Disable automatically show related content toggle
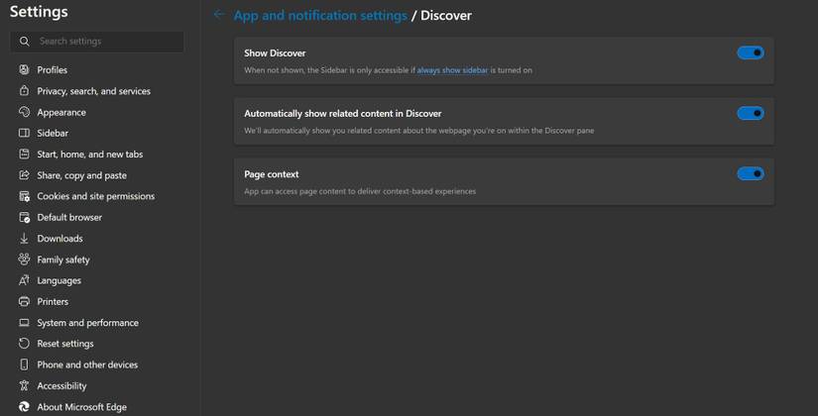The image size is (818, 416). click(750, 113)
